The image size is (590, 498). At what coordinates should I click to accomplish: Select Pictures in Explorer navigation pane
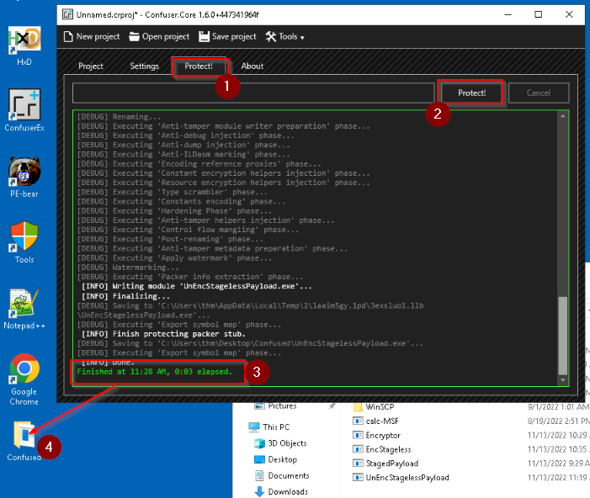point(282,405)
